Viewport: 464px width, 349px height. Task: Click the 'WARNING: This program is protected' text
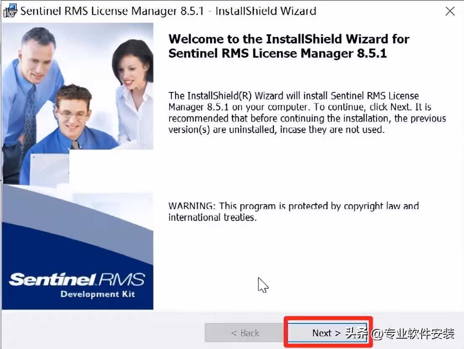(x=294, y=211)
